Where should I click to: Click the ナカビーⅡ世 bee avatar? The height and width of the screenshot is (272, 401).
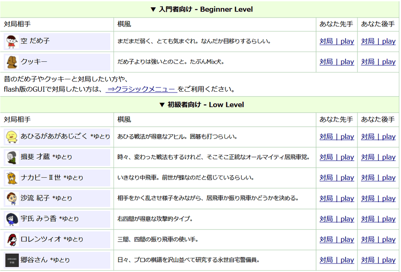[x=12, y=178]
